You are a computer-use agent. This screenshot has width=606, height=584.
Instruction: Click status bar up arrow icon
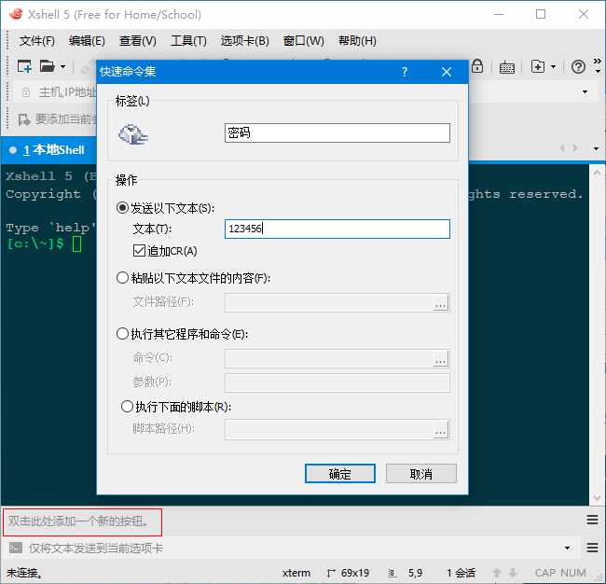(497, 573)
